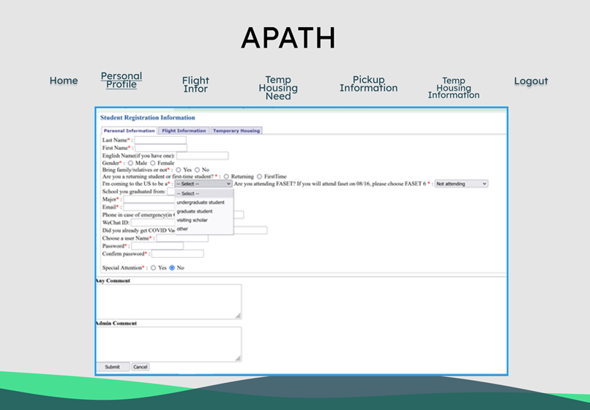Select the FirstTime student radio button
This screenshot has width=590, height=410.
click(x=259, y=176)
